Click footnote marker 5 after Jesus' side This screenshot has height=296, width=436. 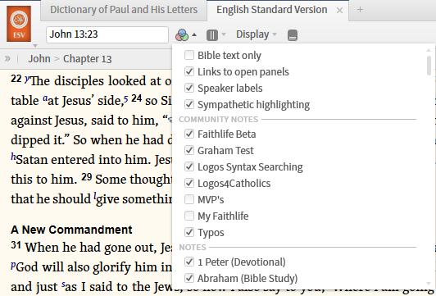pyautogui.click(x=126, y=99)
